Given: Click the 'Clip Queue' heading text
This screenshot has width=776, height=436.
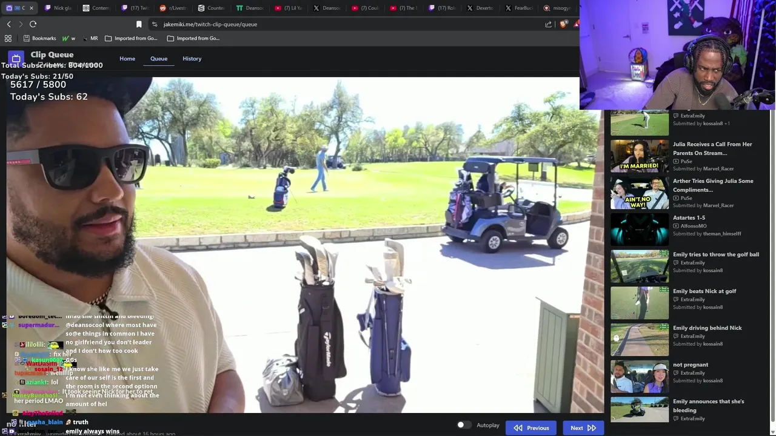Looking at the screenshot, I should pyautogui.click(x=52, y=54).
